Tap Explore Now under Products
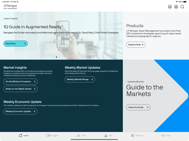Viewport: 189px width, 141px height. tap(136, 45)
